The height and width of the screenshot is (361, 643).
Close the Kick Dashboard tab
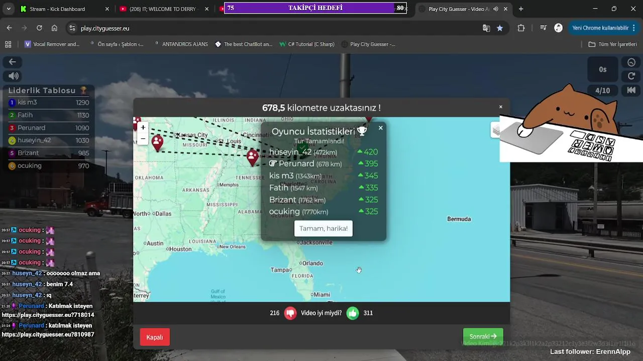107,9
